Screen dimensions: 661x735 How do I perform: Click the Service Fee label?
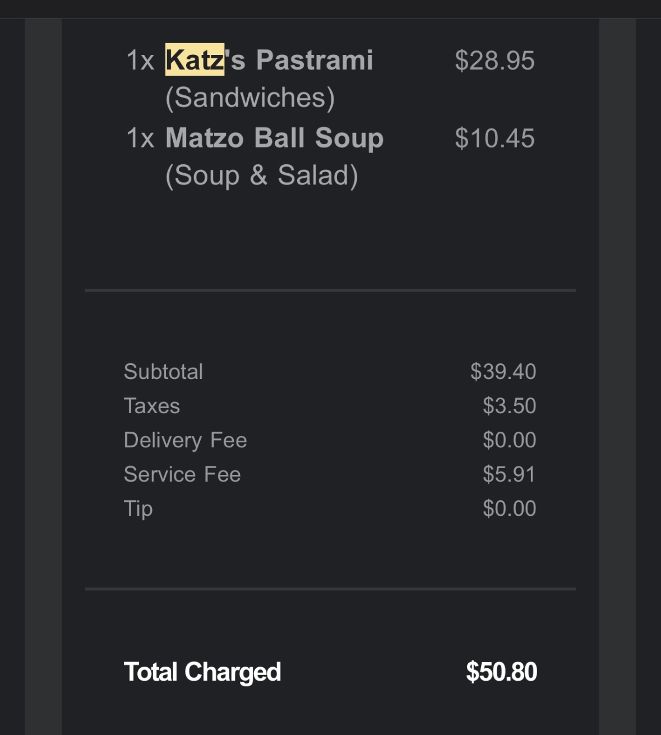(182, 474)
